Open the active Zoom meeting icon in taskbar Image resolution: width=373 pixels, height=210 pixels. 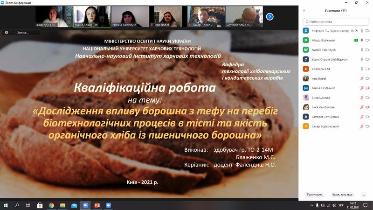point(85,205)
